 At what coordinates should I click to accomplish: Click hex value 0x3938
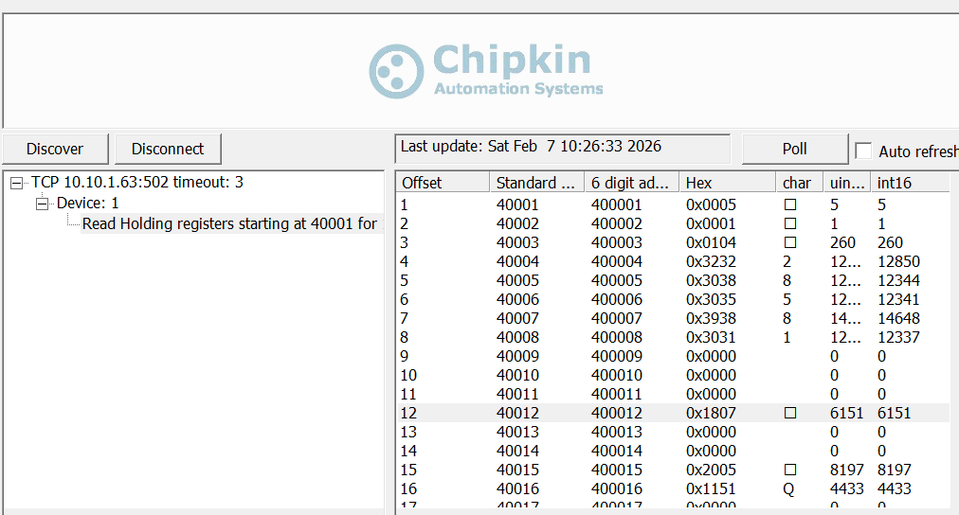pyautogui.click(x=711, y=318)
